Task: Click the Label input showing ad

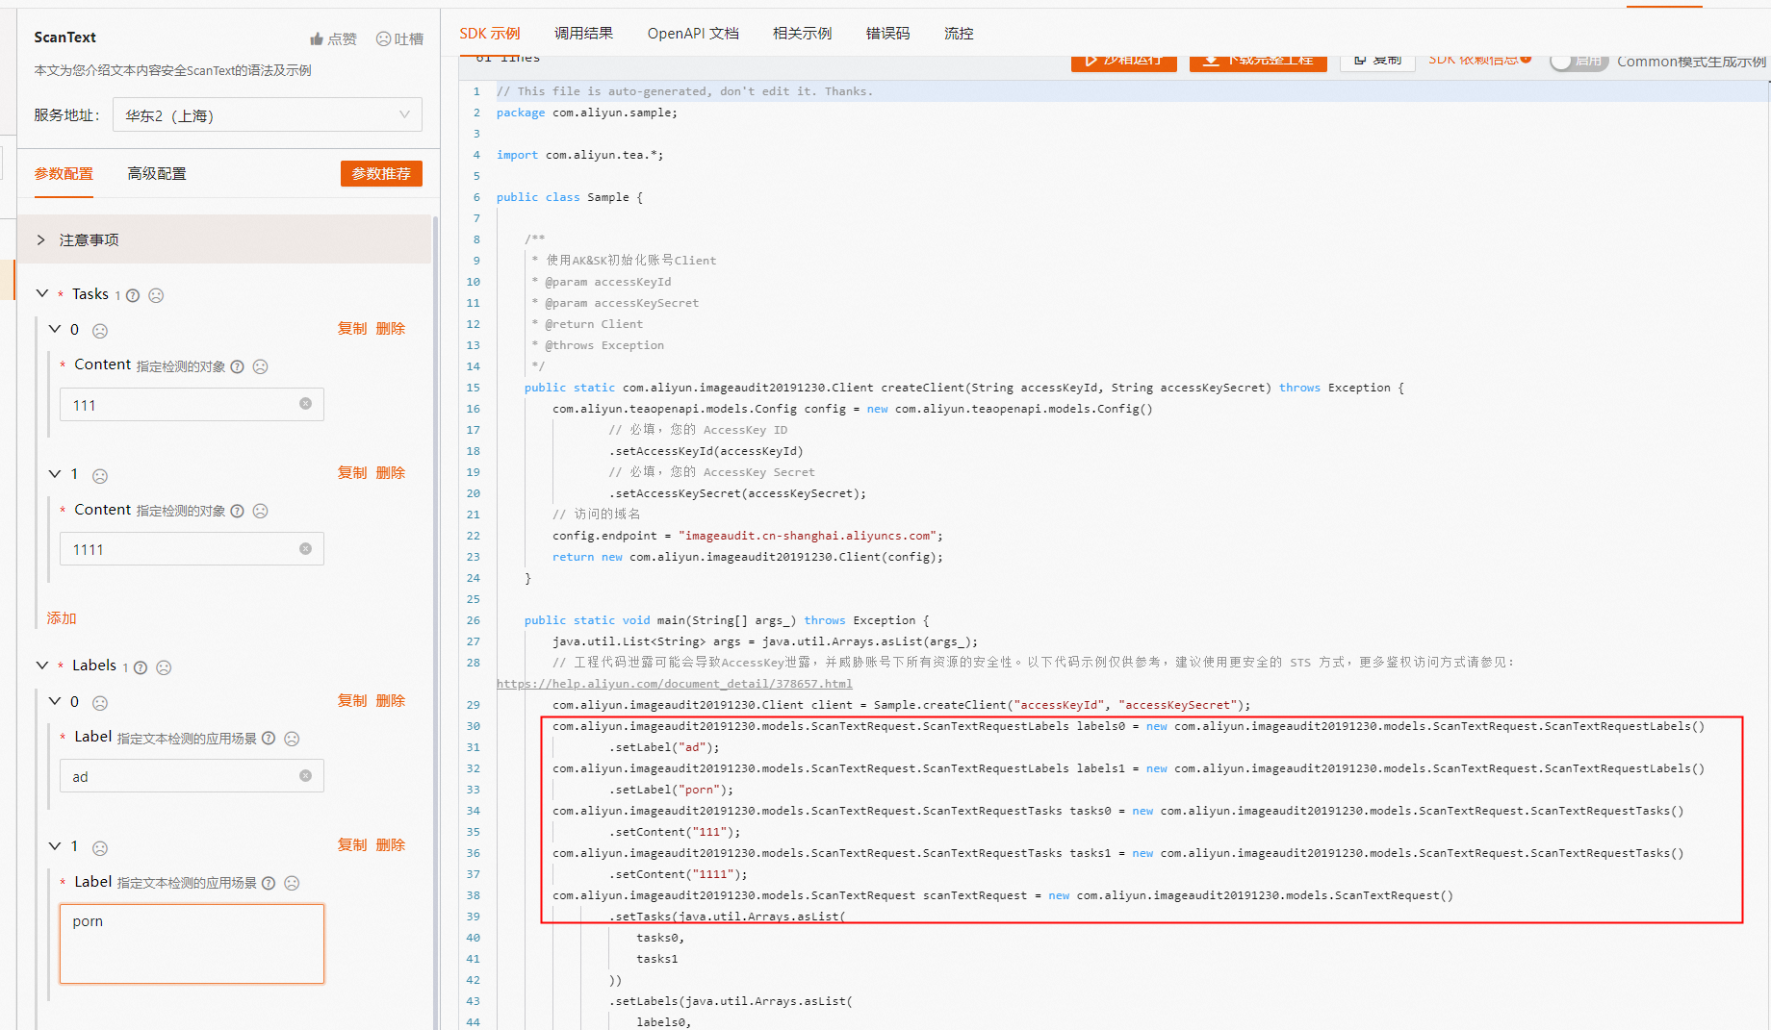Action: pos(192,776)
